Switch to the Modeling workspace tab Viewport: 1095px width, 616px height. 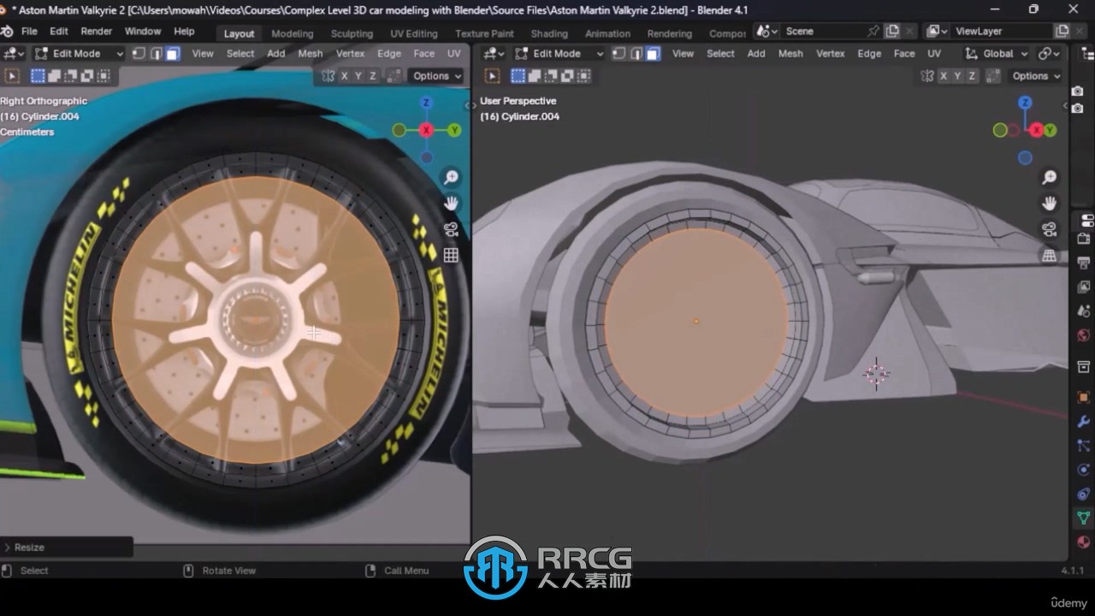[292, 33]
